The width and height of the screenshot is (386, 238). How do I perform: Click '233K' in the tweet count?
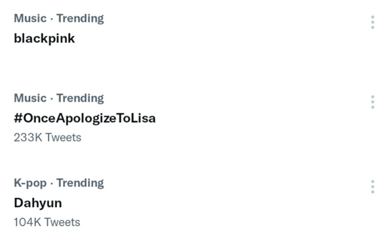coord(28,138)
